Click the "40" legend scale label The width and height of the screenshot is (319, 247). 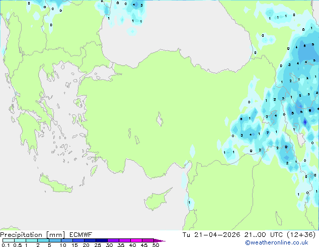(132, 245)
